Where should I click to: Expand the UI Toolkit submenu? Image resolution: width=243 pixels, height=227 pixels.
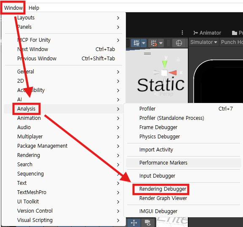64,202
